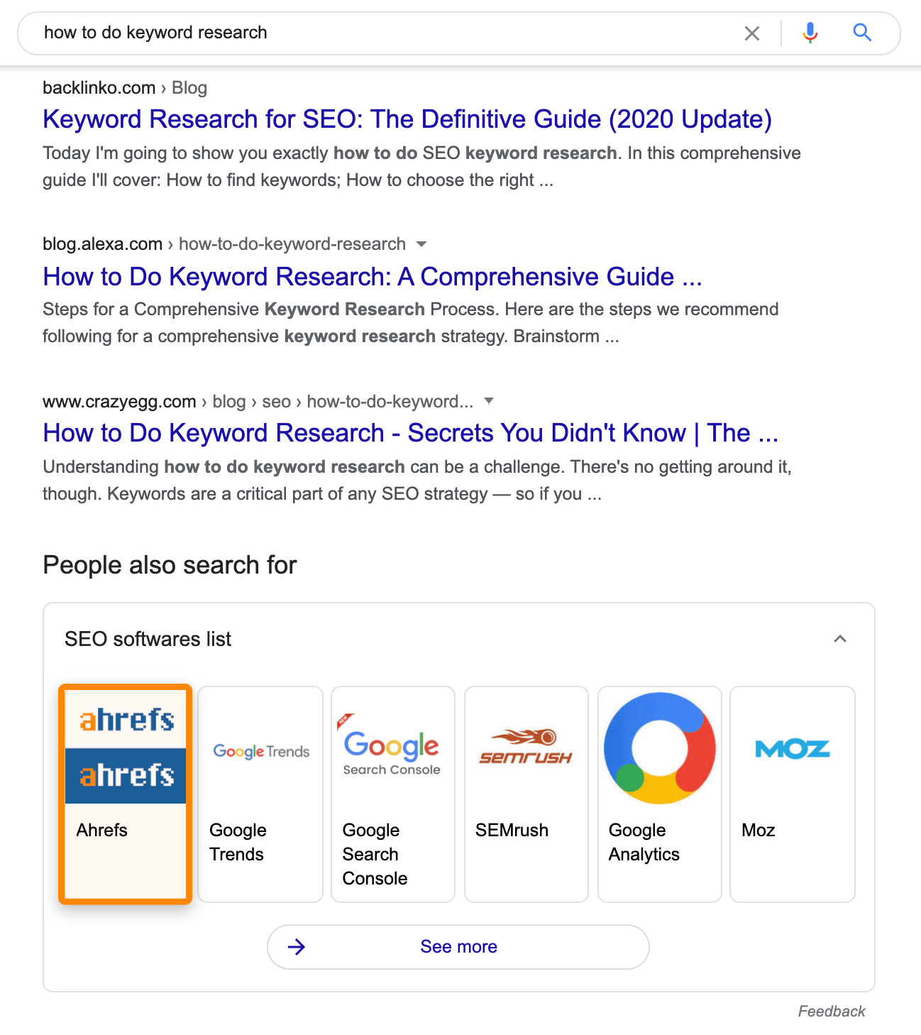Click the Feedback link
Viewport: 921px width, 1035px height.
pyautogui.click(x=831, y=1011)
